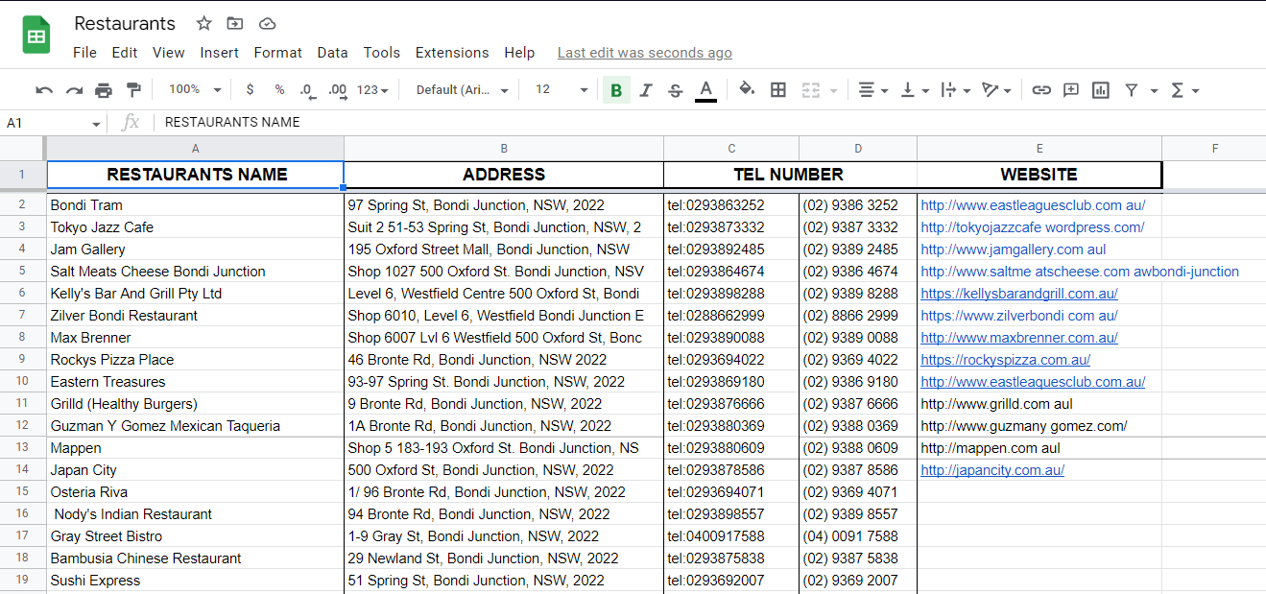This screenshot has height=594, width=1266.
Task: Toggle italic formatting
Action: [646, 90]
